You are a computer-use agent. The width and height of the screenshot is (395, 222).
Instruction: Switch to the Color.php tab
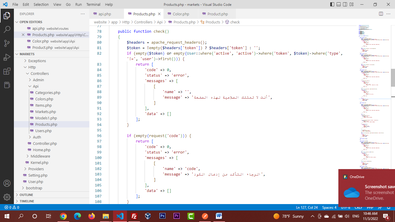[x=181, y=14]
